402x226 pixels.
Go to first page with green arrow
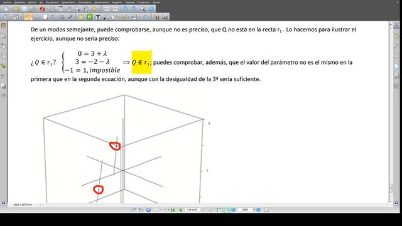(x=173, y=210)
